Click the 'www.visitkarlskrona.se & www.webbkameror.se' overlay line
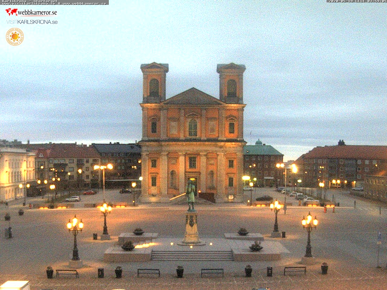The image size is (387, 290). [x=54, y=4]
